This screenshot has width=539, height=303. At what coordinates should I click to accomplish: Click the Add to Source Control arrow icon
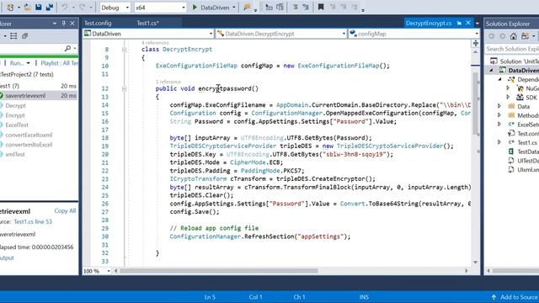pos(494,297)
